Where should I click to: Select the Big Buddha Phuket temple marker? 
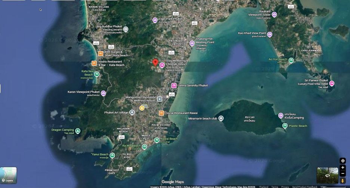tap(126, 29)
